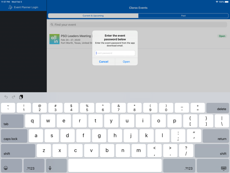
Task: Tap the right shift key
Action: click(x=212, y=151)
